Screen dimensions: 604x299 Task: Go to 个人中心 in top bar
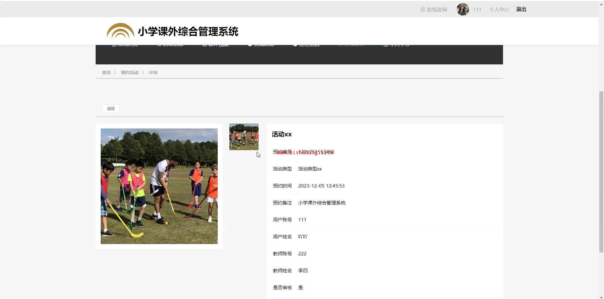point(499,9)
